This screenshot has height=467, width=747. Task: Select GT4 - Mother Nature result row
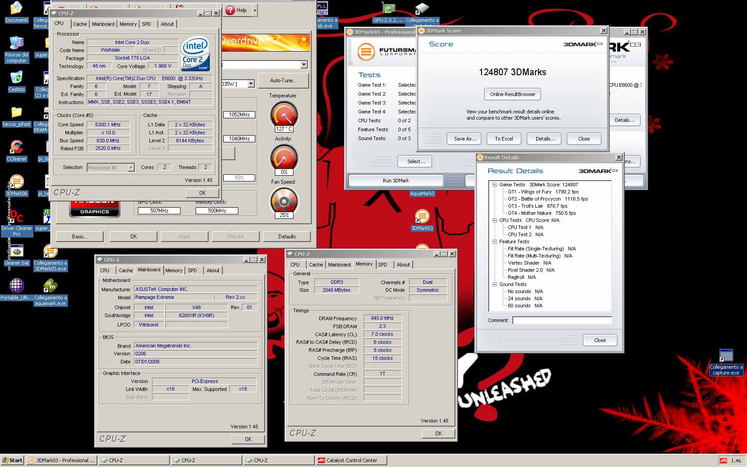[542, 213]
